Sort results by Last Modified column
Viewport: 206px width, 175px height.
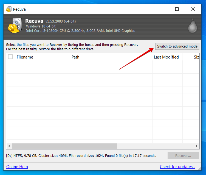coord(167,57)
